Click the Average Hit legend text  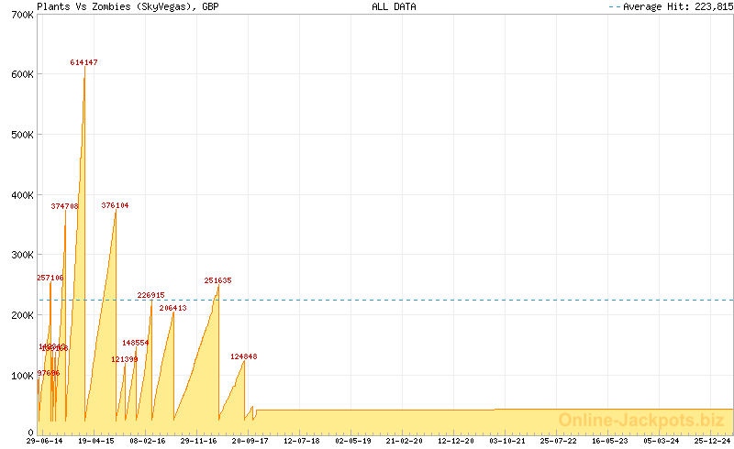coord(677,6)
